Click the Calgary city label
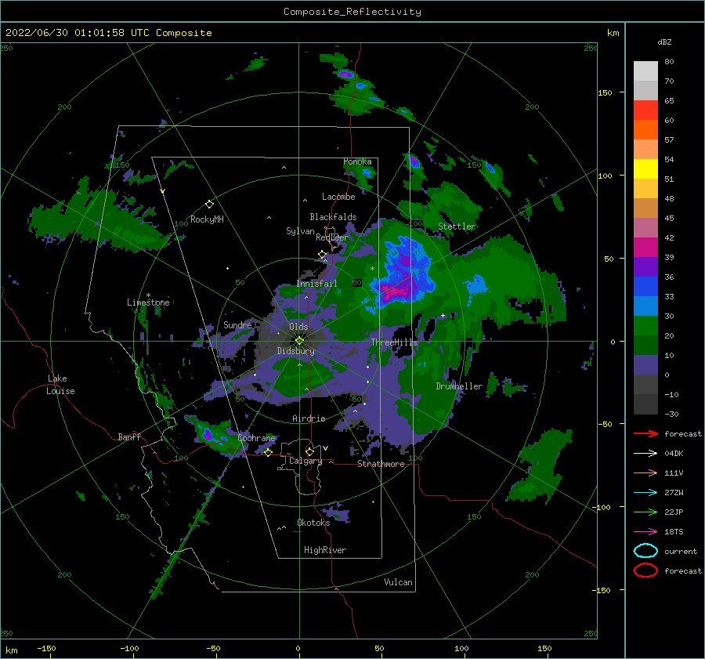This screenshot has width=705, height=659. pos(305,461)
